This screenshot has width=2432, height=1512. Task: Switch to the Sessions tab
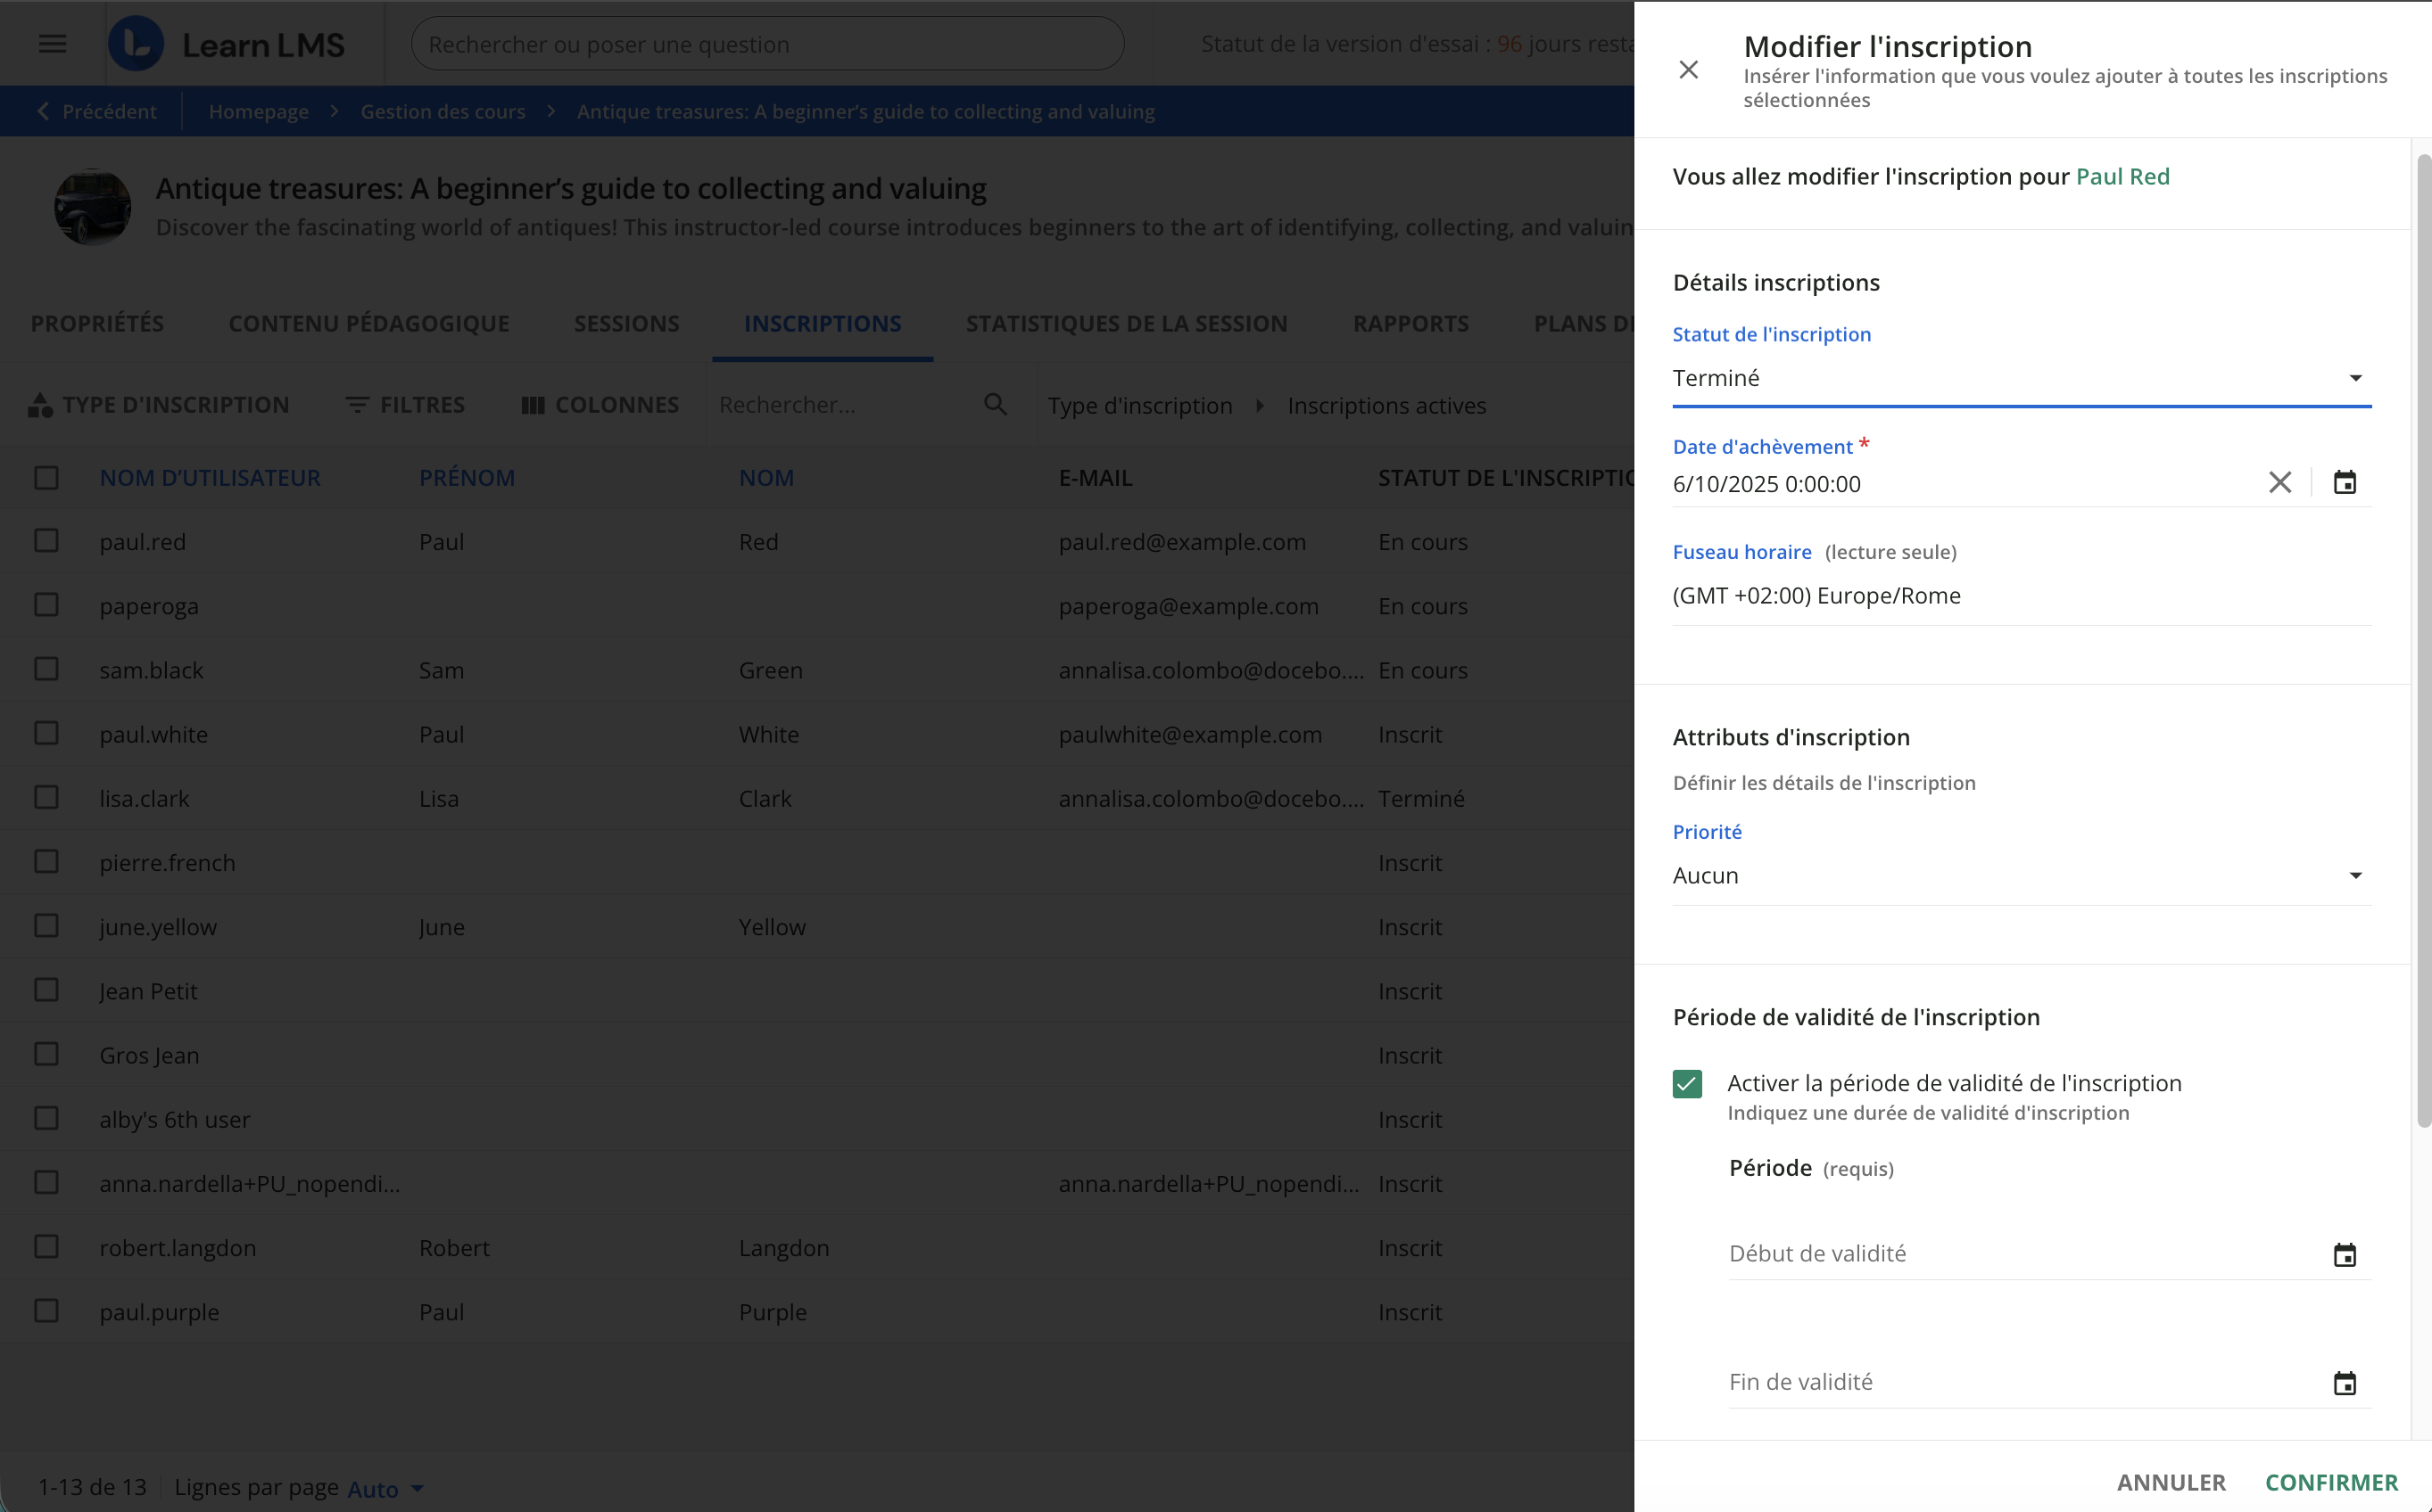pos(626,324)
